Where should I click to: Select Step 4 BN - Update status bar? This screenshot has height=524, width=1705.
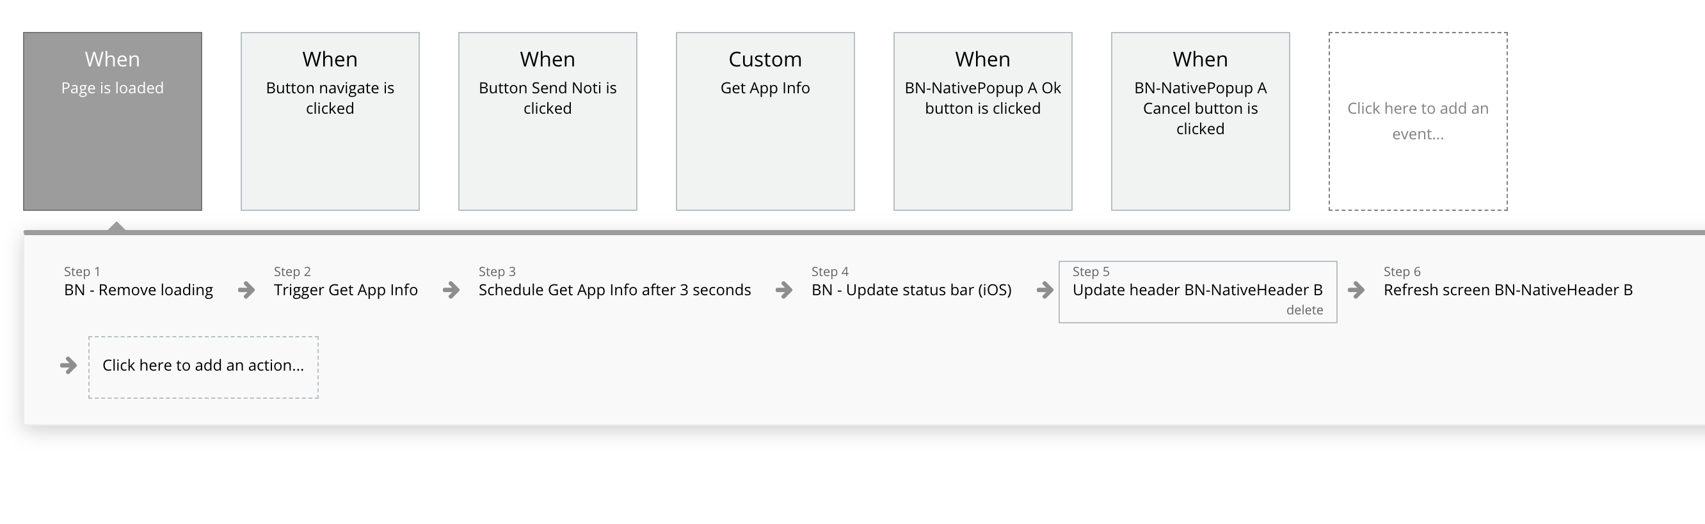click(911, 289)
